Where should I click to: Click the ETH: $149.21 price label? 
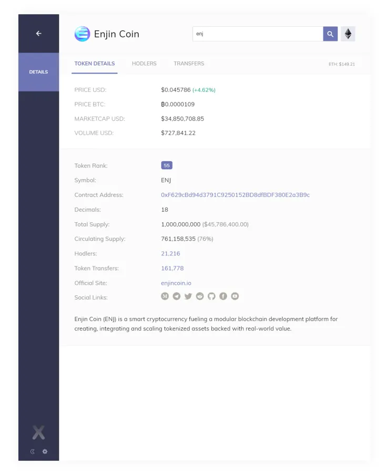click(x=342, y=64)
